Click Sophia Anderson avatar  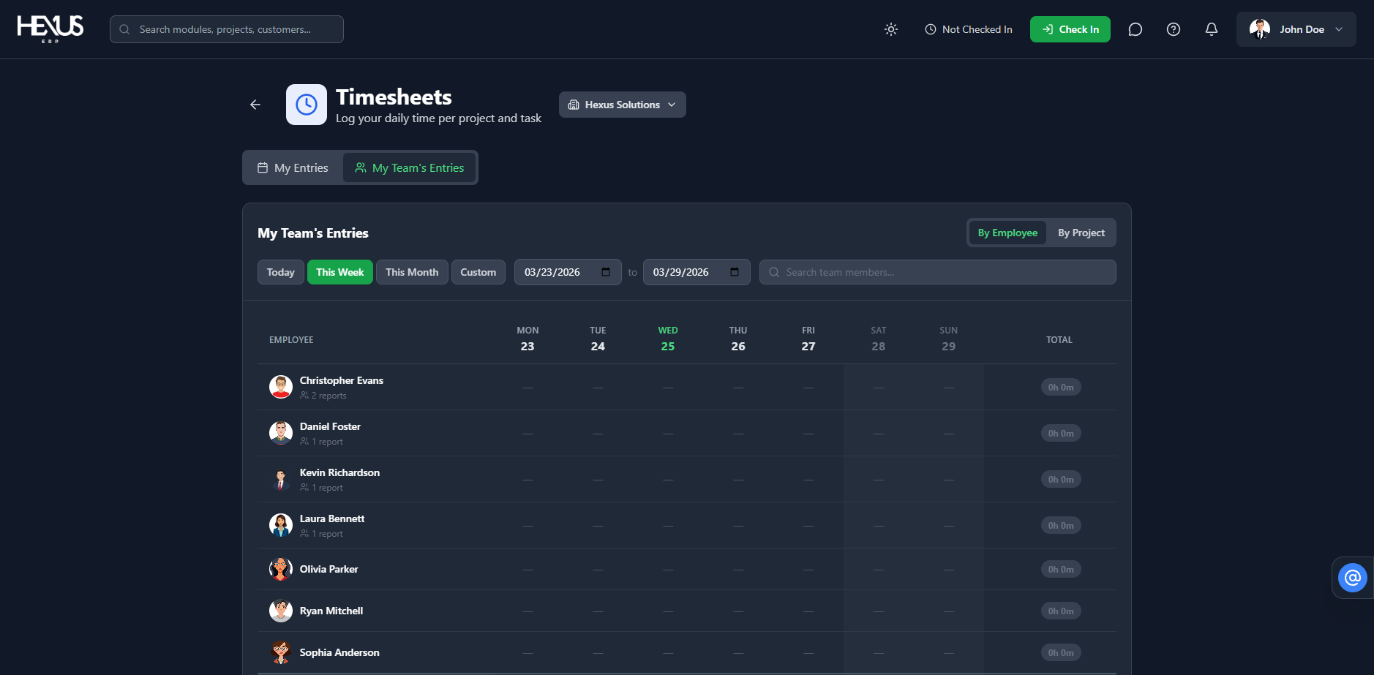coord(281,652)
